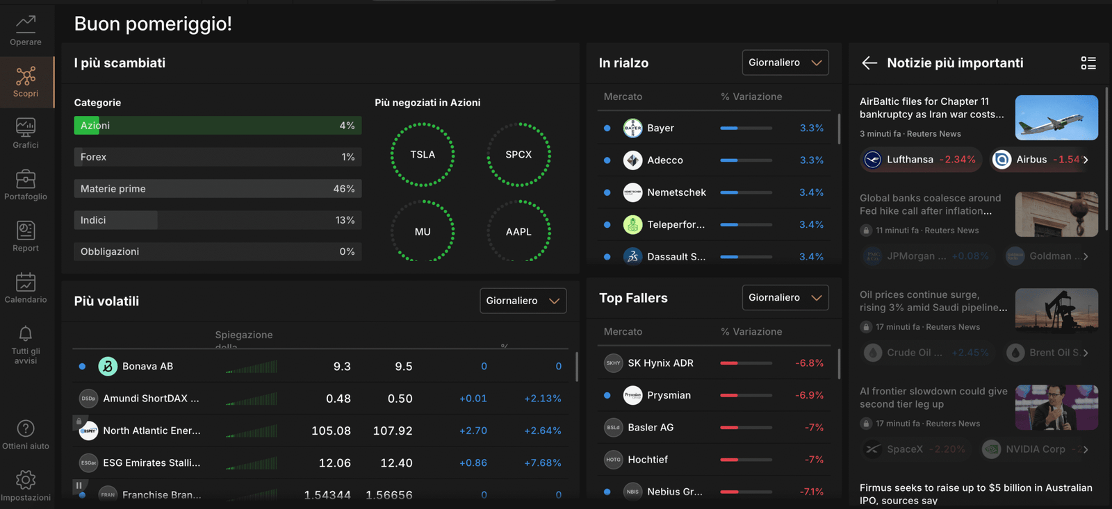Click the Adecco company logo

pos(632,160)
